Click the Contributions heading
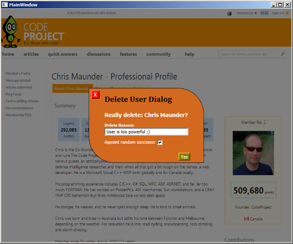The height and width of the screenshot is (244, 293). (x=239, y=240)
